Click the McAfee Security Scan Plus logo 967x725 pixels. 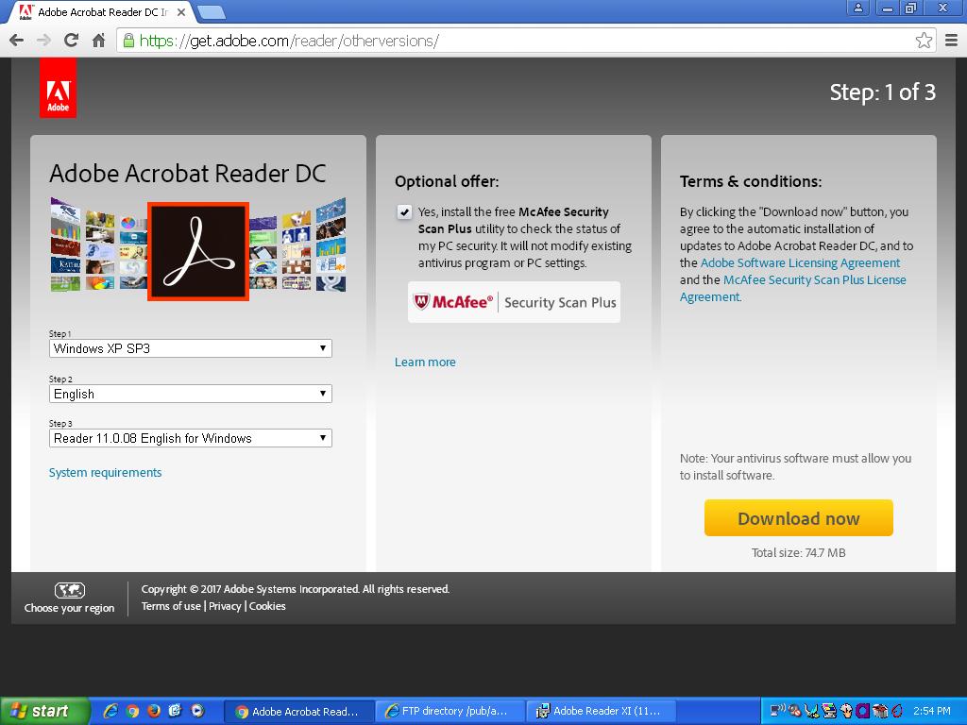click(514, 302)
